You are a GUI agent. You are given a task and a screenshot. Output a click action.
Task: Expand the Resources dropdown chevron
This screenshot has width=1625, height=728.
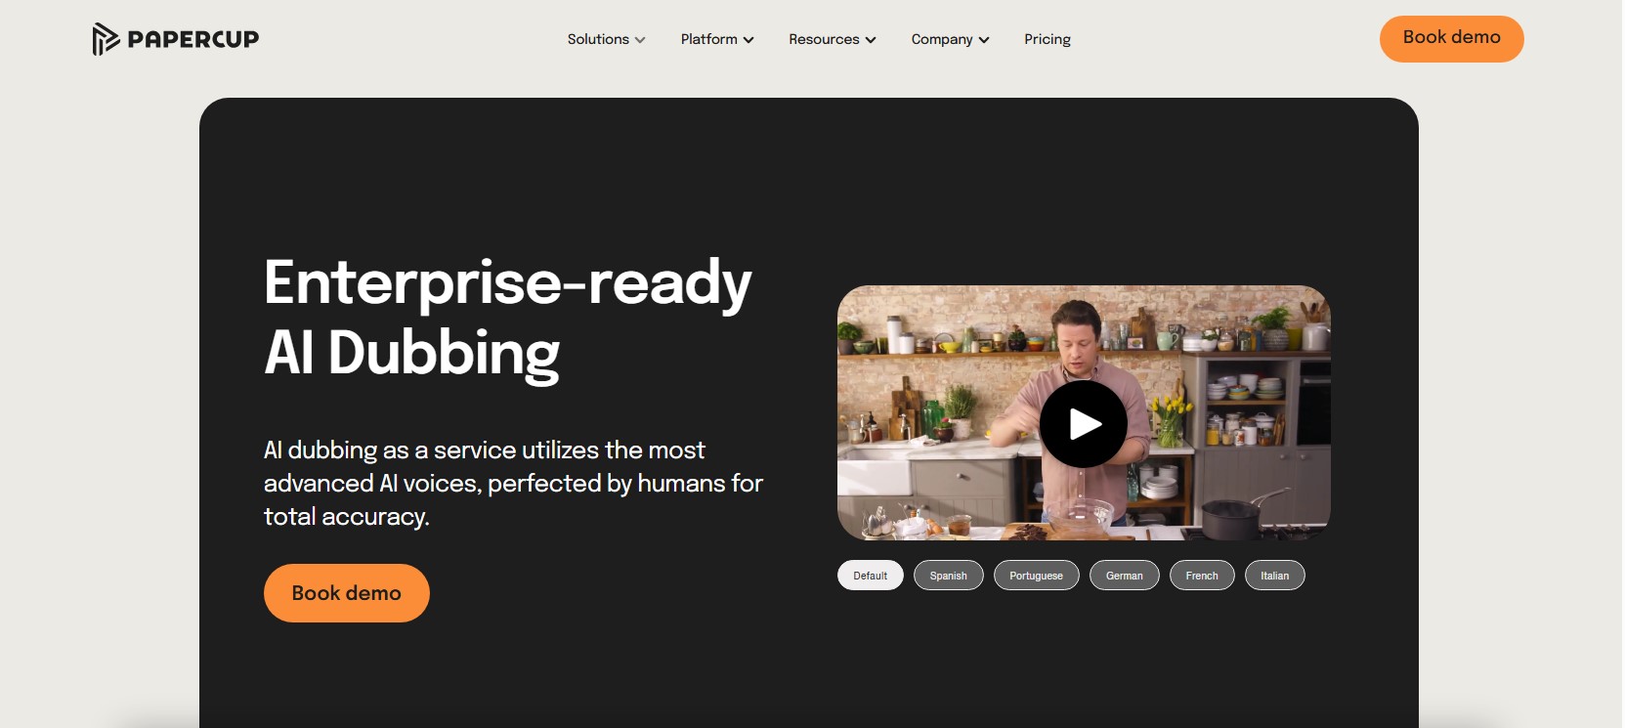pyautogui.click(x=871, y=40)
